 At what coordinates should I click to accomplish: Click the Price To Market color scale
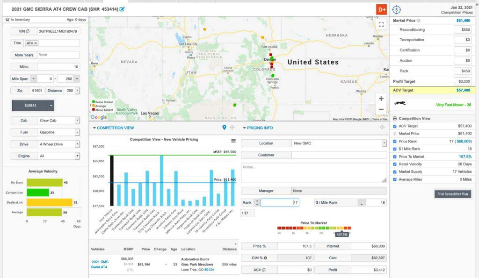pyautogui.click(x=314, y=228)
